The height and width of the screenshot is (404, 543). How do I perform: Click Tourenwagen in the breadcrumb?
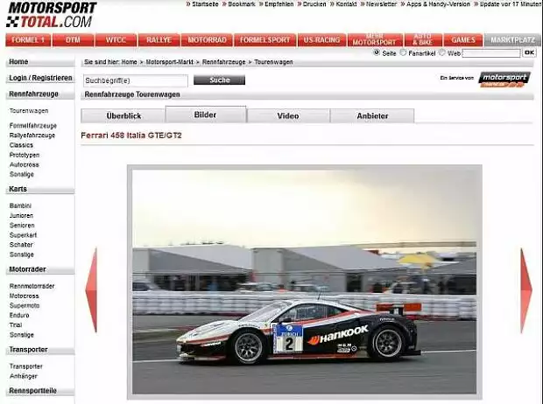point(273,62)
